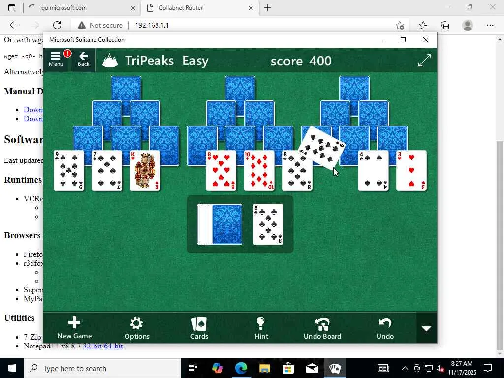Click the vertical scrollbar of the Edge page

tap(500, 244)
